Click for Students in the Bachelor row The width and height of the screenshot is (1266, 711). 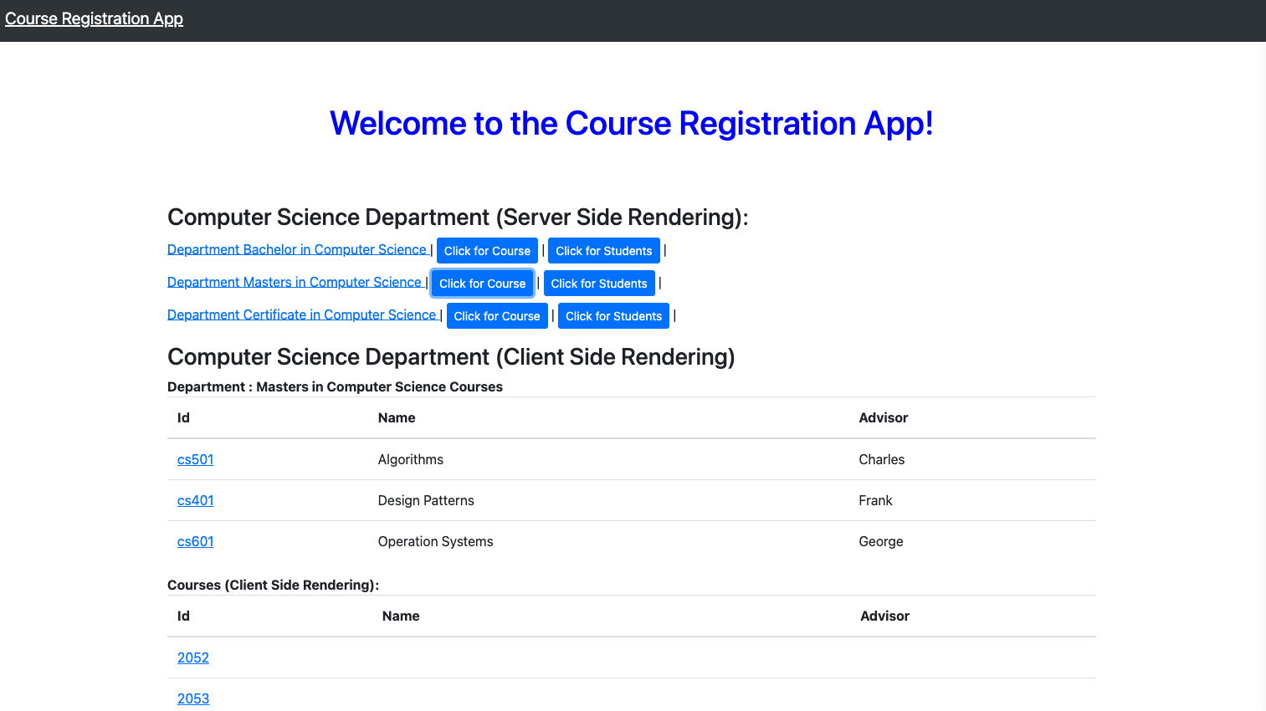click(x=603, y=251)
